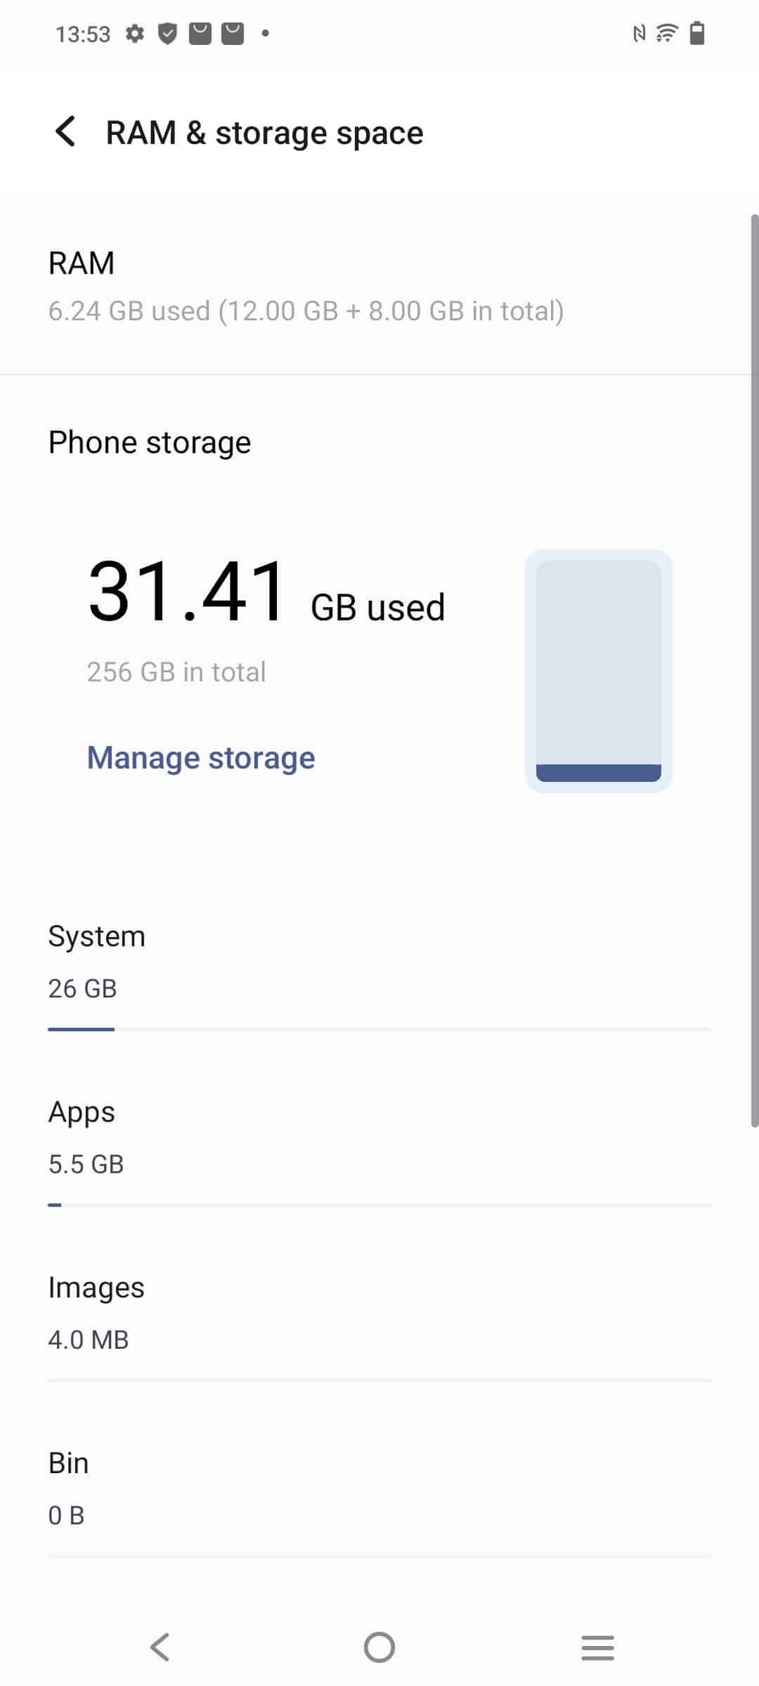Go home via the circle navigation button

[x=379, y=1647]
